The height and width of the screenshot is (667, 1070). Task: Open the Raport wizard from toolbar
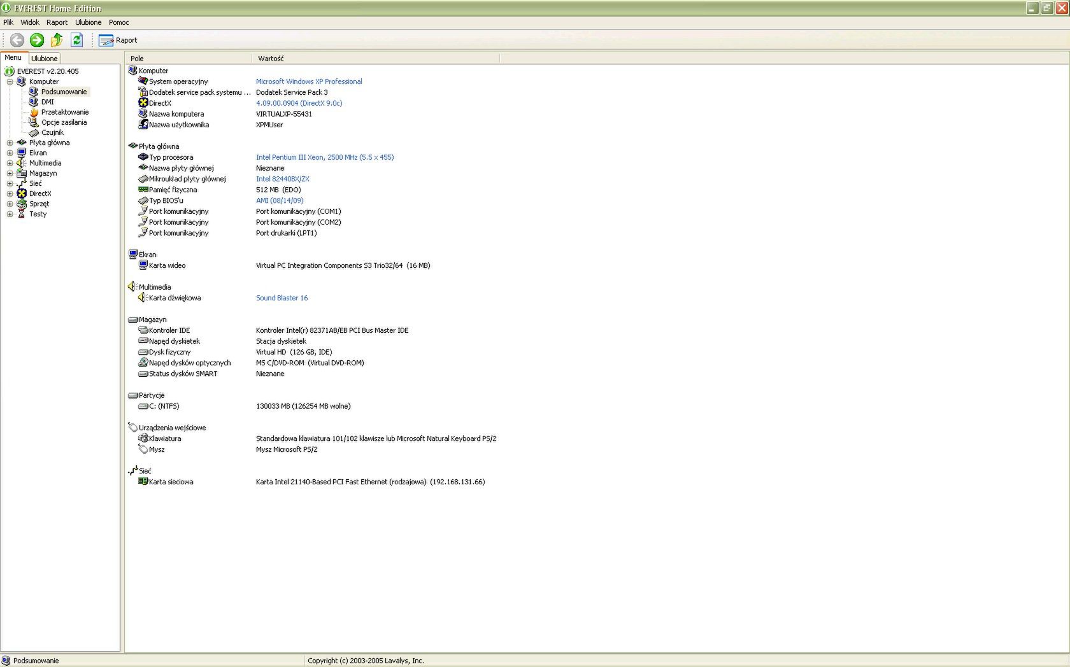coord(118,40)
